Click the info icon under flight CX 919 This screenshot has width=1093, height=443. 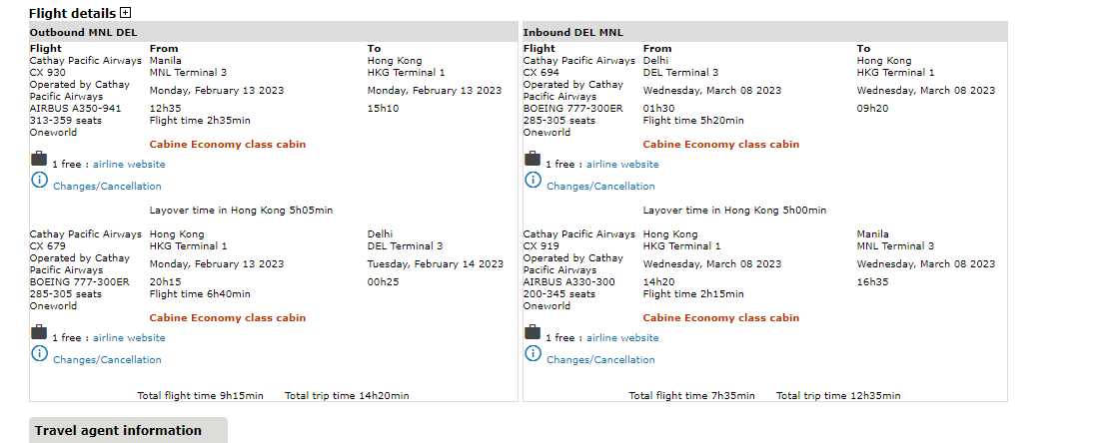533,354
